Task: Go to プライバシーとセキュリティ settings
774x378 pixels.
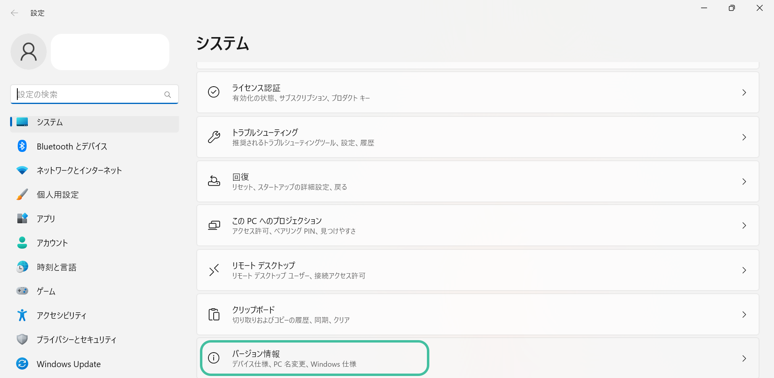Action: point(77,340)
